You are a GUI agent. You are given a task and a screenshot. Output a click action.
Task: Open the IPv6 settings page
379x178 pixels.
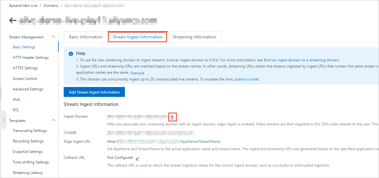[x=16, y=100]
